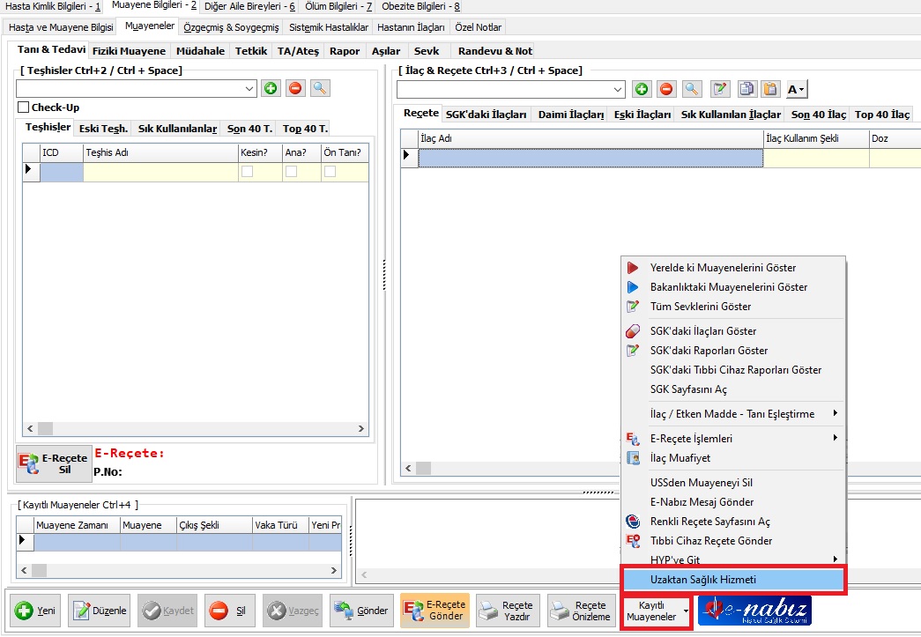
Task: Click the green add icon beside diagnosis box
Action: 271,88
